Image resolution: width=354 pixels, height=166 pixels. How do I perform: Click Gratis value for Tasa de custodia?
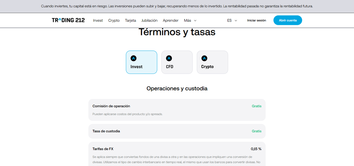coord(257,131)
